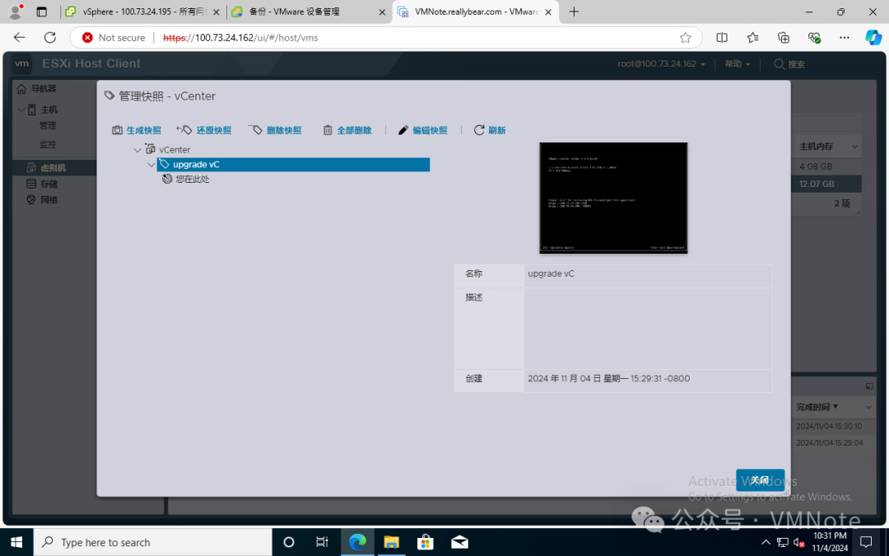
Task: Open Edge Settings and more menu
Action: [x=845, y=37]
